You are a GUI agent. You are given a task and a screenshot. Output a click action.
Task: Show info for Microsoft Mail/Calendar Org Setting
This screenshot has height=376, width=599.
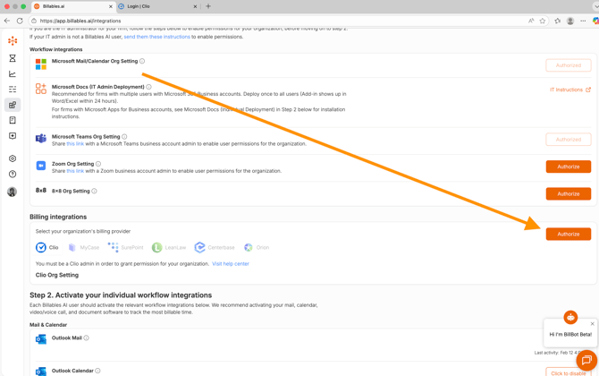(x=142, y=62)
